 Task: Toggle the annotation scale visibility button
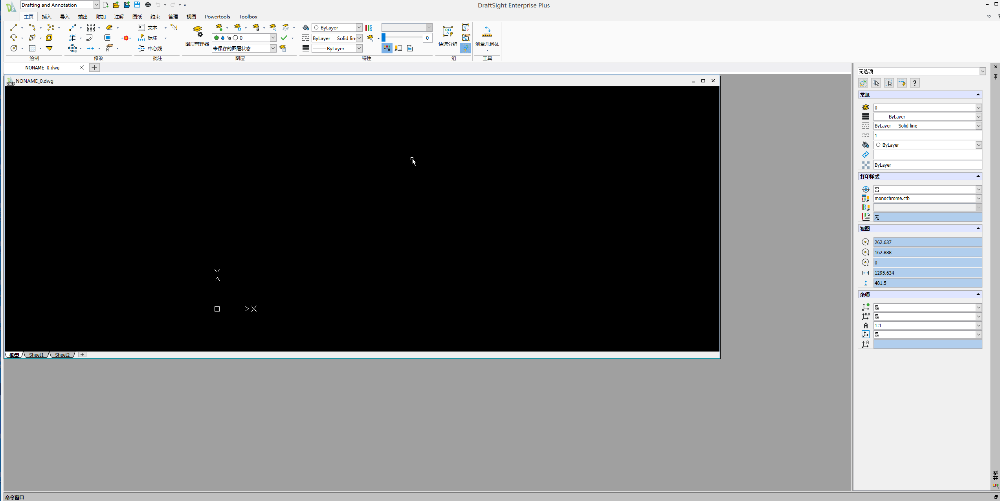tap(387, 48)
